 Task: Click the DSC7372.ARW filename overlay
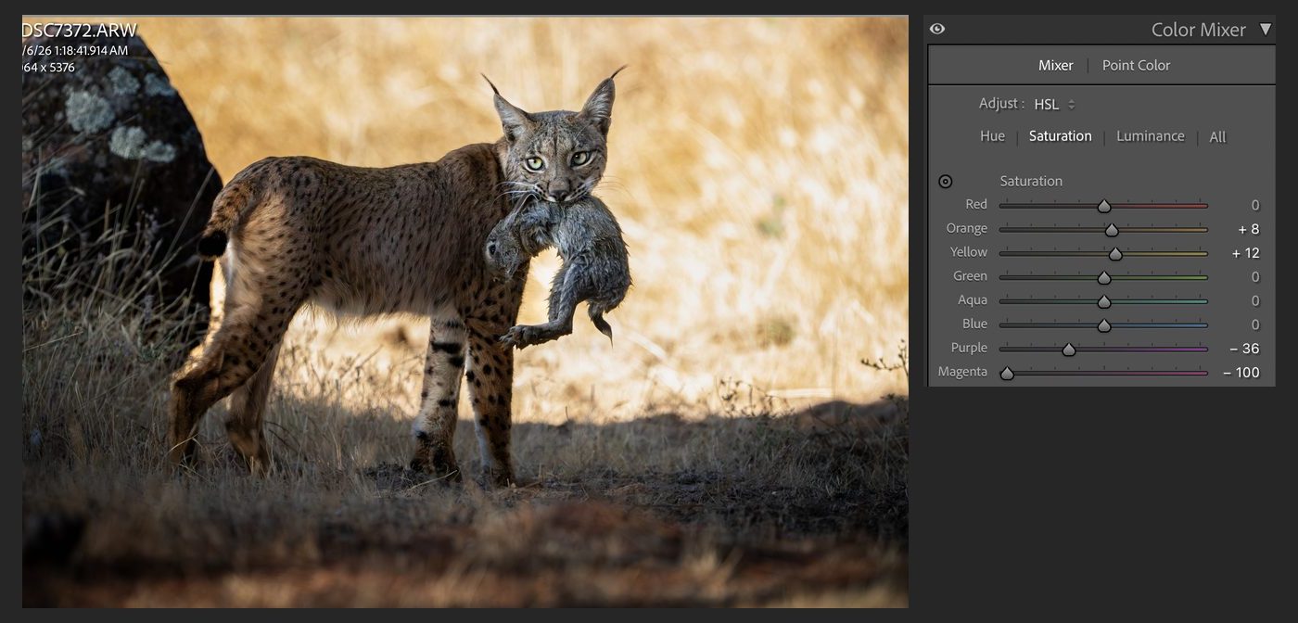point(80,31)
